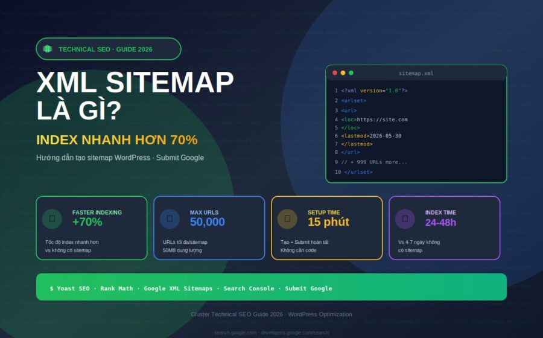
Task: Click the closing "</lastmod>" tag on line 7
Action: point(357,144)
